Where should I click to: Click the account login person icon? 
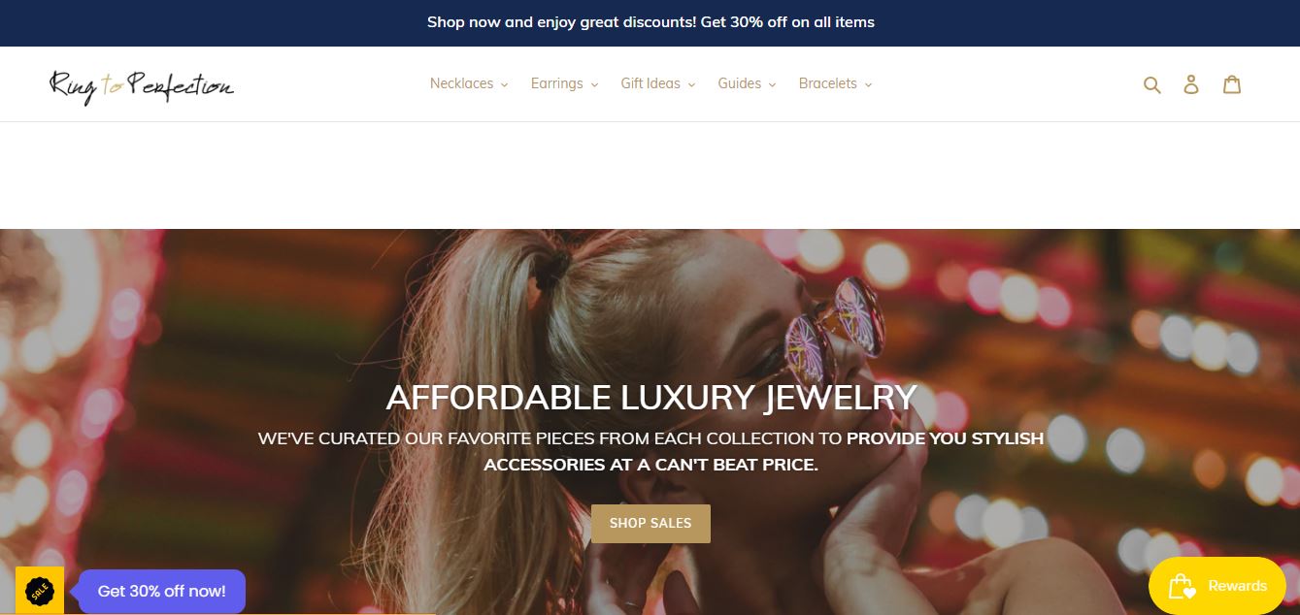pos(1191,84)
